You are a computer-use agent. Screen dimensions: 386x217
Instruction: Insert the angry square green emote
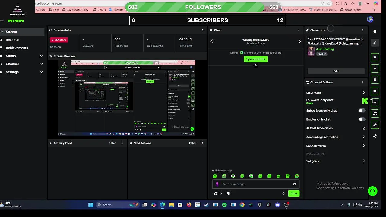224,176
